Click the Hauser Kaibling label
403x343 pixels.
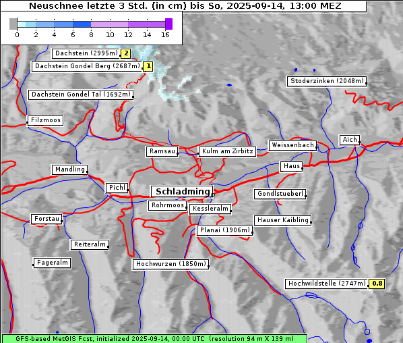coord(283,220)
